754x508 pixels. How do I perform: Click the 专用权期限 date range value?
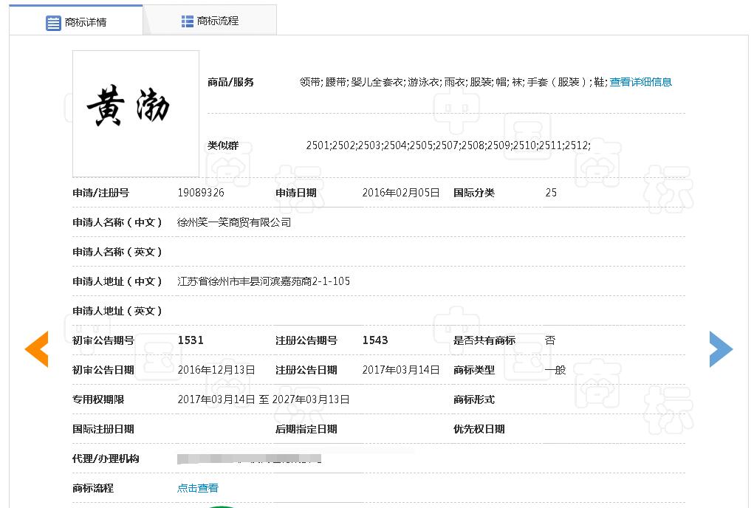click(264, 399)
